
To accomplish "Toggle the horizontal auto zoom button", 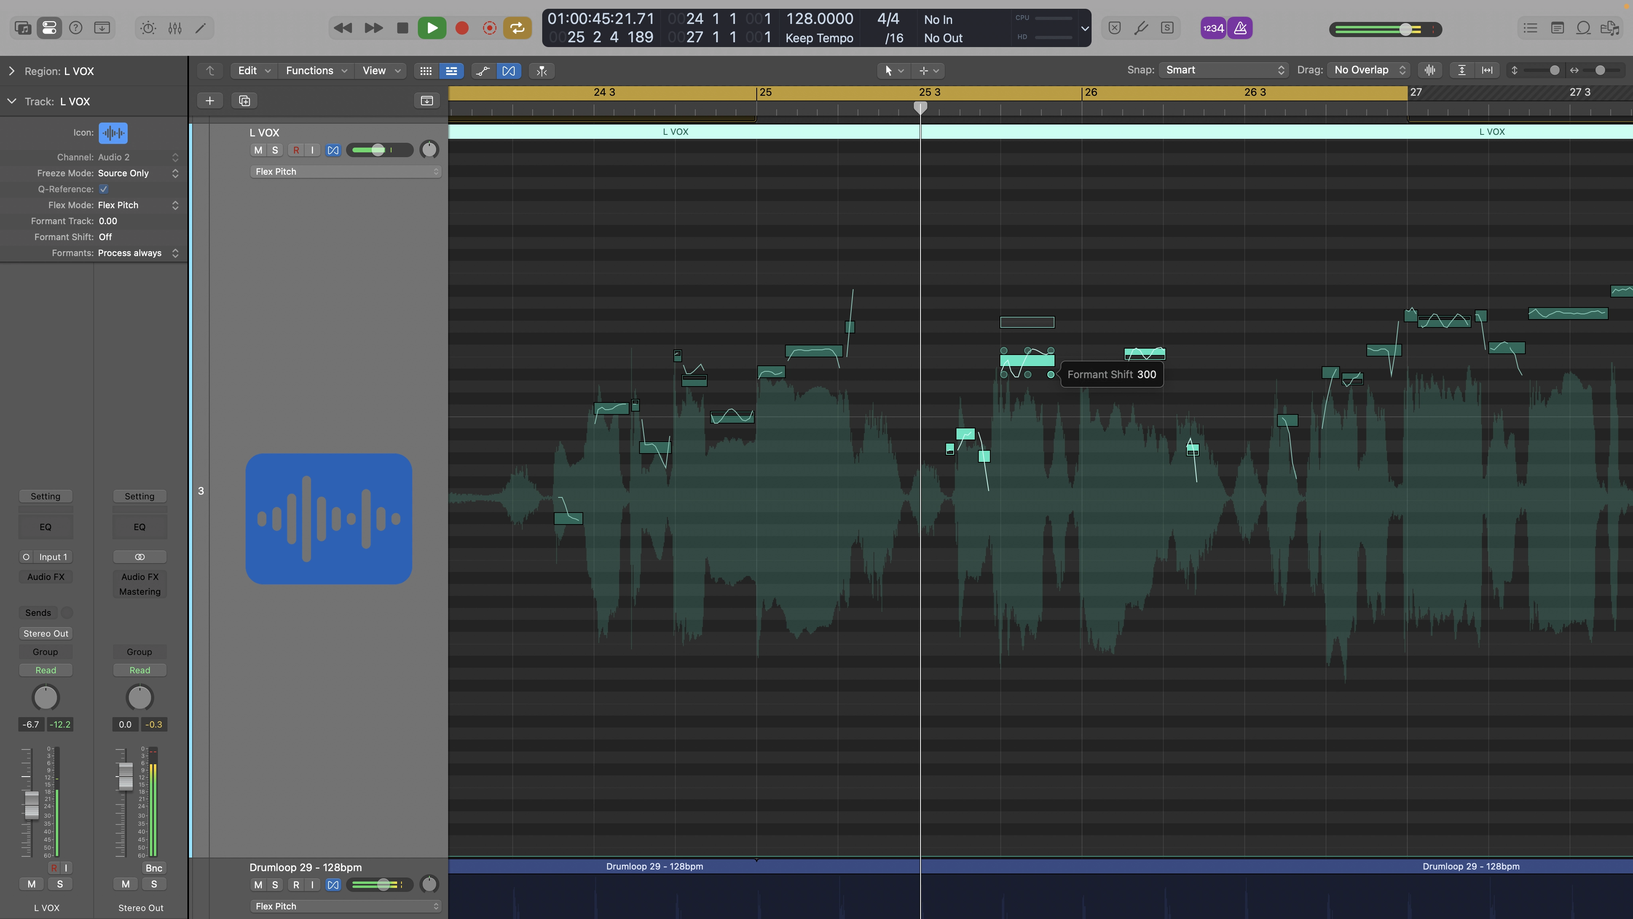I will coord(1487,70).
